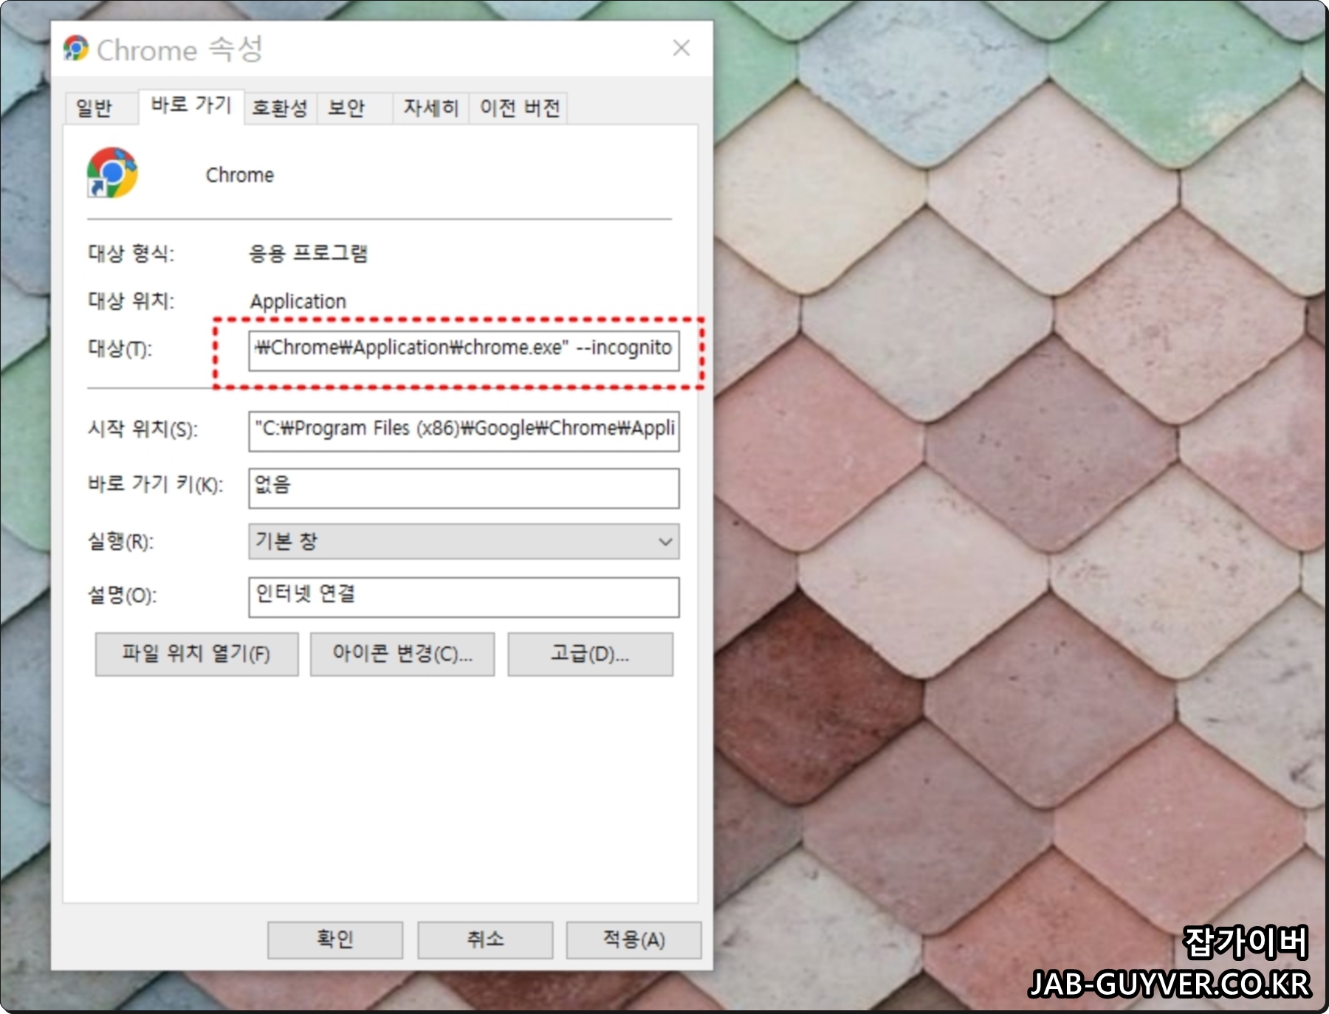1329x1014 pixels.
Task: Cancel changes with 취소 button
Action: [485, 939]
